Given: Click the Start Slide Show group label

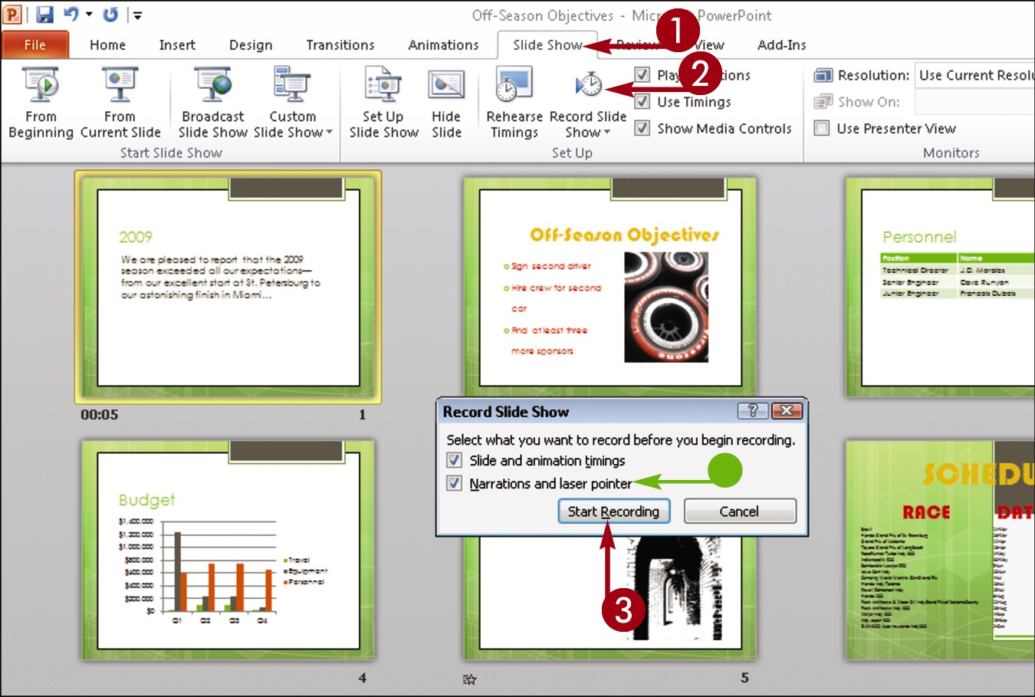Looking at the screenshot, I should 171,153.
